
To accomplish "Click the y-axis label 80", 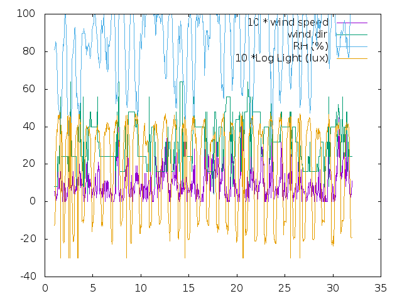I will (x=29, y=51).
